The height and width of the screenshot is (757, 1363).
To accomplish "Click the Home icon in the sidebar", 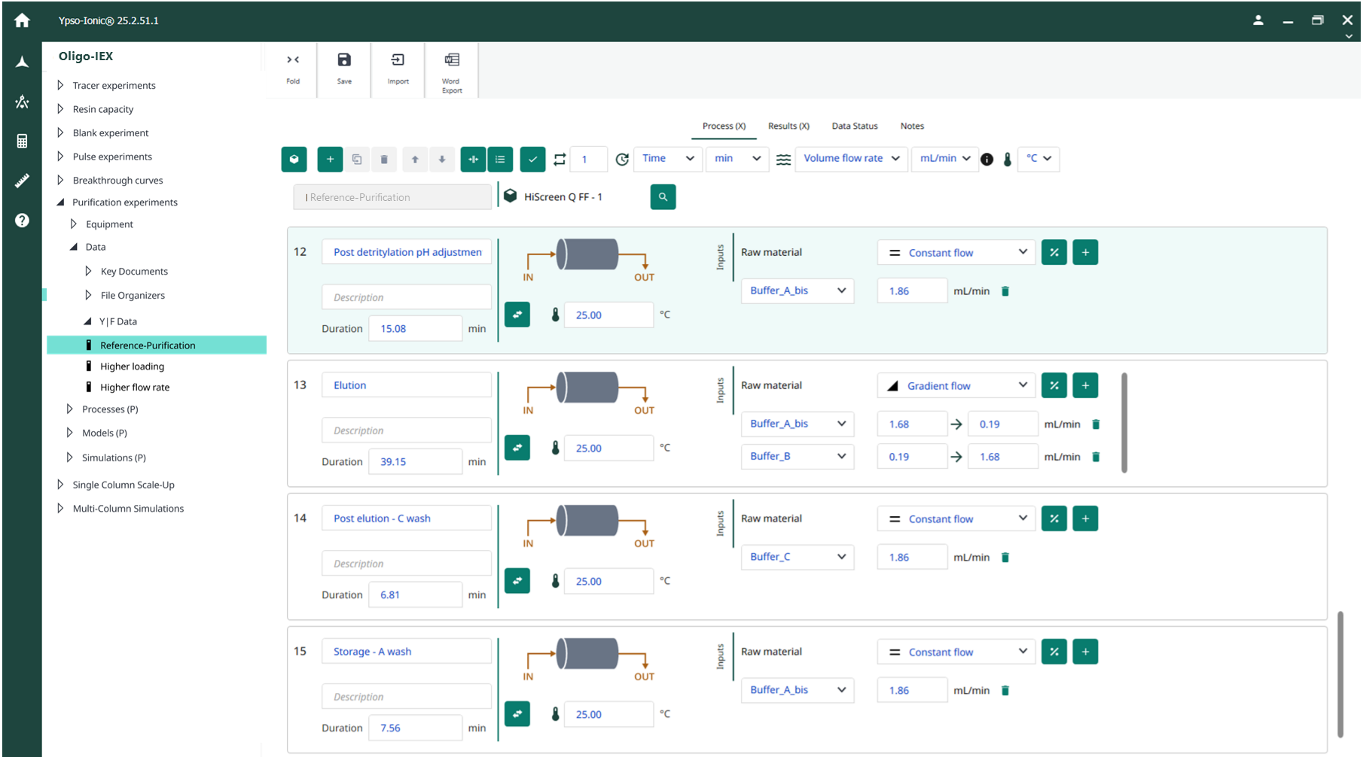I will [21, 20].
